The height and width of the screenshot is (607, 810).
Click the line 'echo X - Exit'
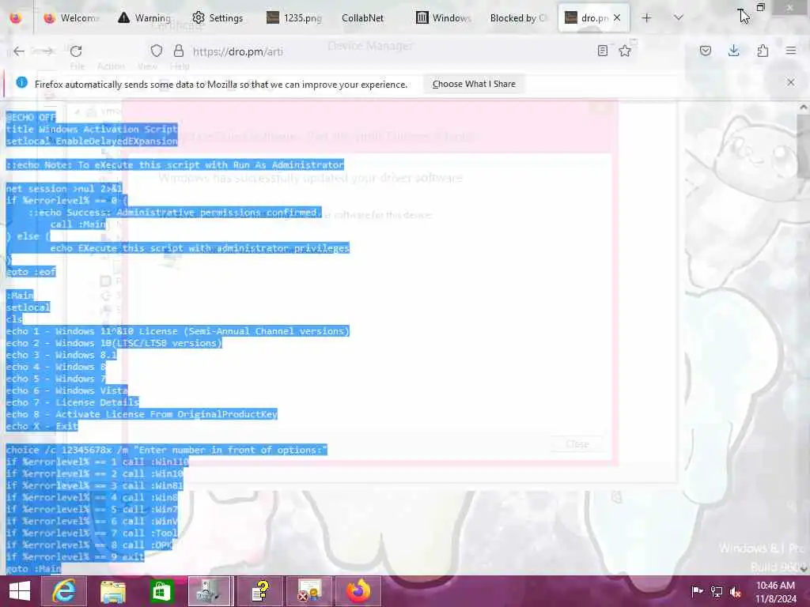42,426
